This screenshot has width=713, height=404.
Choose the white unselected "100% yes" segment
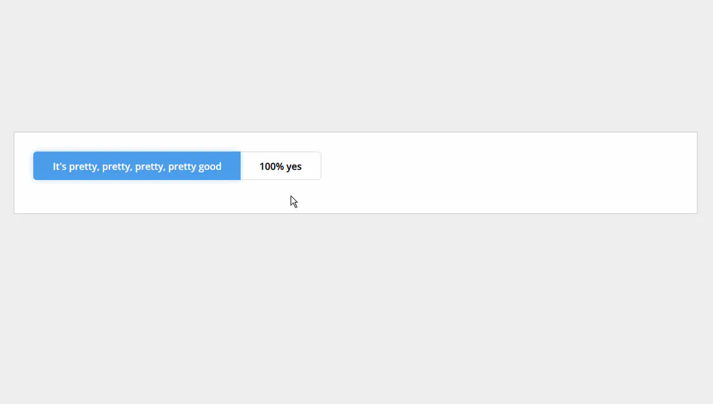[x=280, y=166]
